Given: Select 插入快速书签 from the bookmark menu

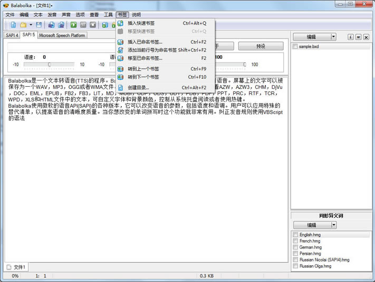Looking at the screenshot, I should point(141,23).
